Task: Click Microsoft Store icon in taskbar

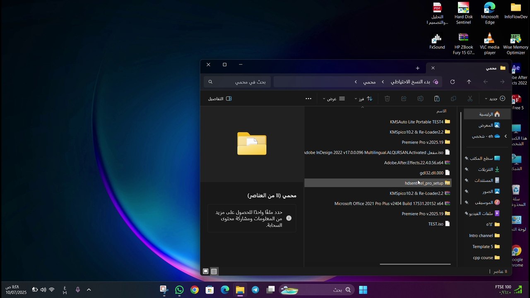Action: coord(210,290)
